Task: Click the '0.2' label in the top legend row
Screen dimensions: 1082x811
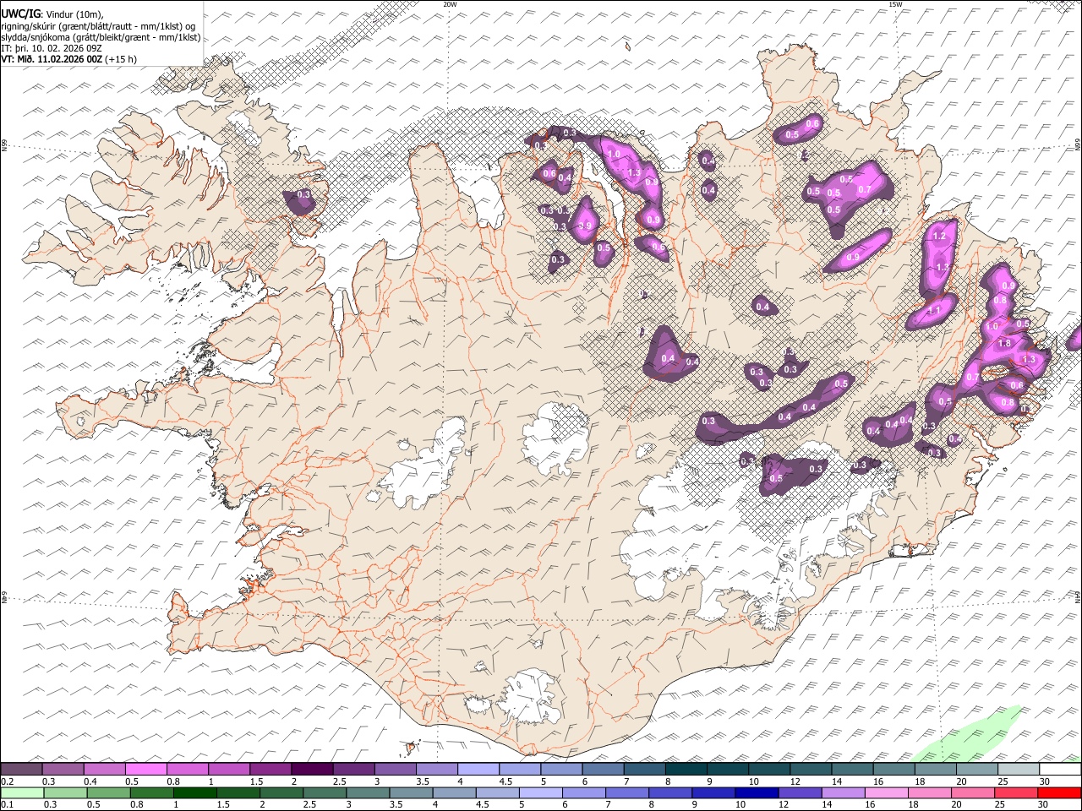Action: (x=6, y=781)
